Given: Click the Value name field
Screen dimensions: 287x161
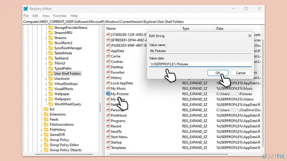Looking at the screenshot, I should pos(200,51).
